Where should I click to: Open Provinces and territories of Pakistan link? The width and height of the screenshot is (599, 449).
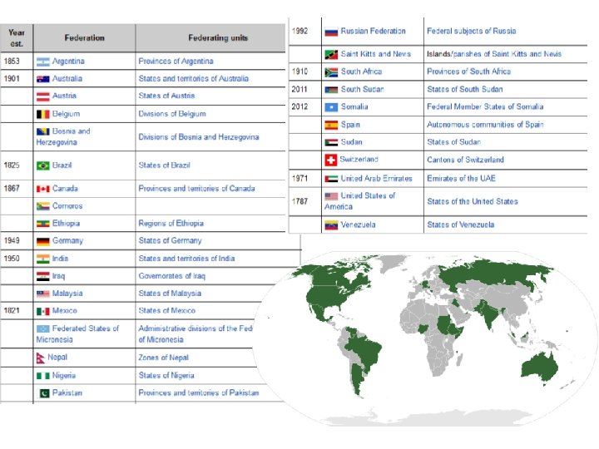pos(199,392)
